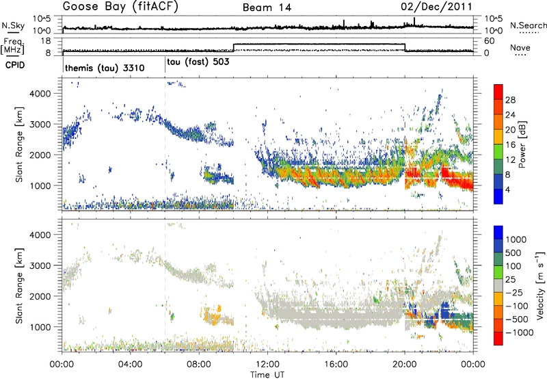Viewport: 547px width, 379px height.
Task: Click the "2000" tick of the velocity panel
Action: (x=42, y=296)
